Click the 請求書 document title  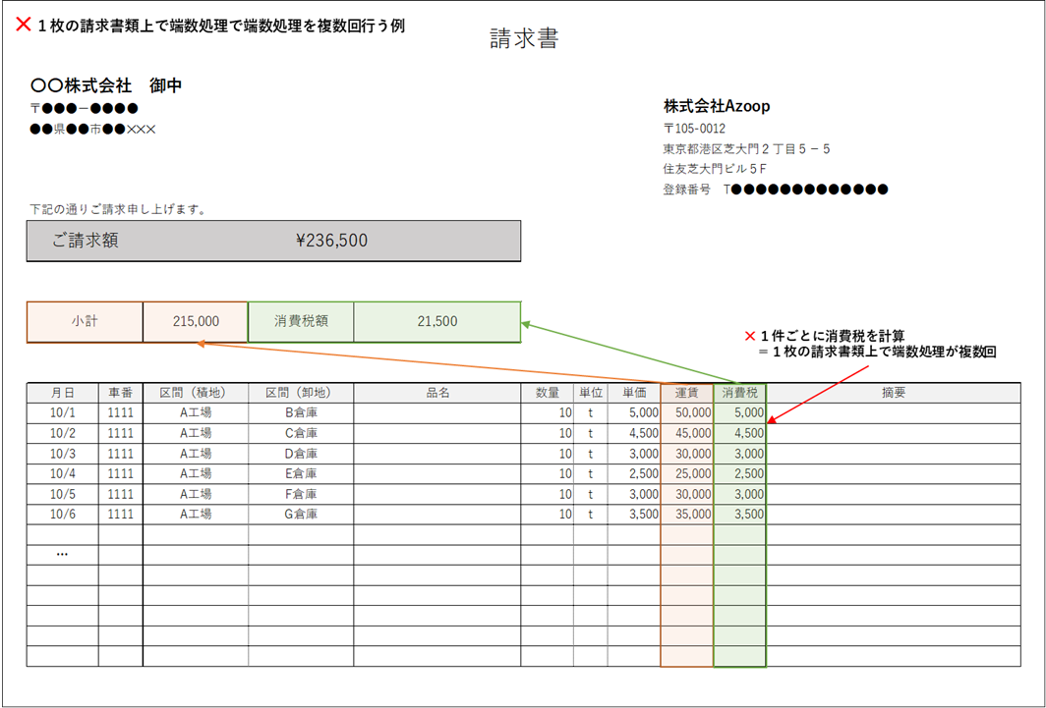pyautogui.click(x=522, y=34)
